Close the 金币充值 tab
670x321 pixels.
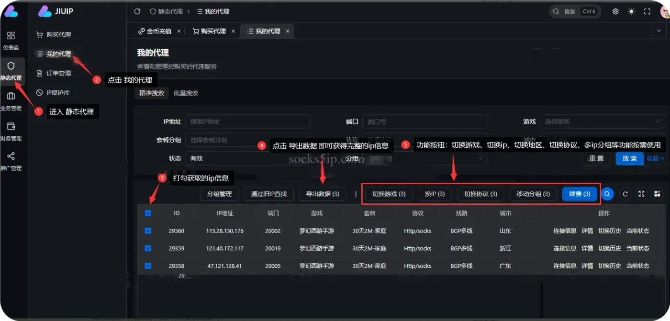coord(179,31)
